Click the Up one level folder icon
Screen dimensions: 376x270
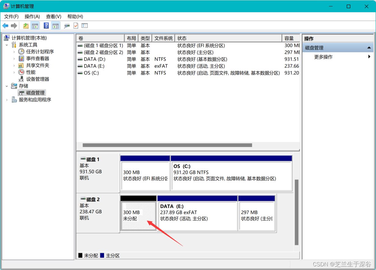[26, 26]
